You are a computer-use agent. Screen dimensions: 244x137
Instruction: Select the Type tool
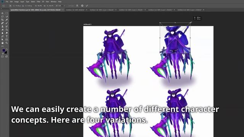click(x=7, y=37)
